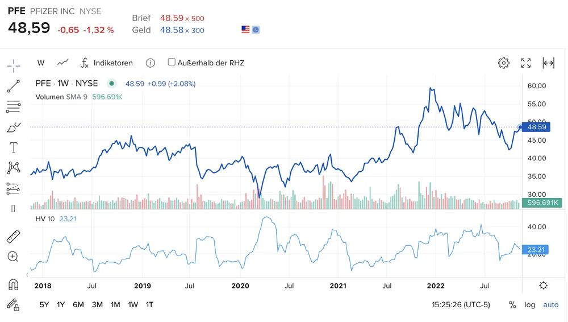Select the text annotation tool
The width and height of the screenshot is (568, 322).
[14, 147]
